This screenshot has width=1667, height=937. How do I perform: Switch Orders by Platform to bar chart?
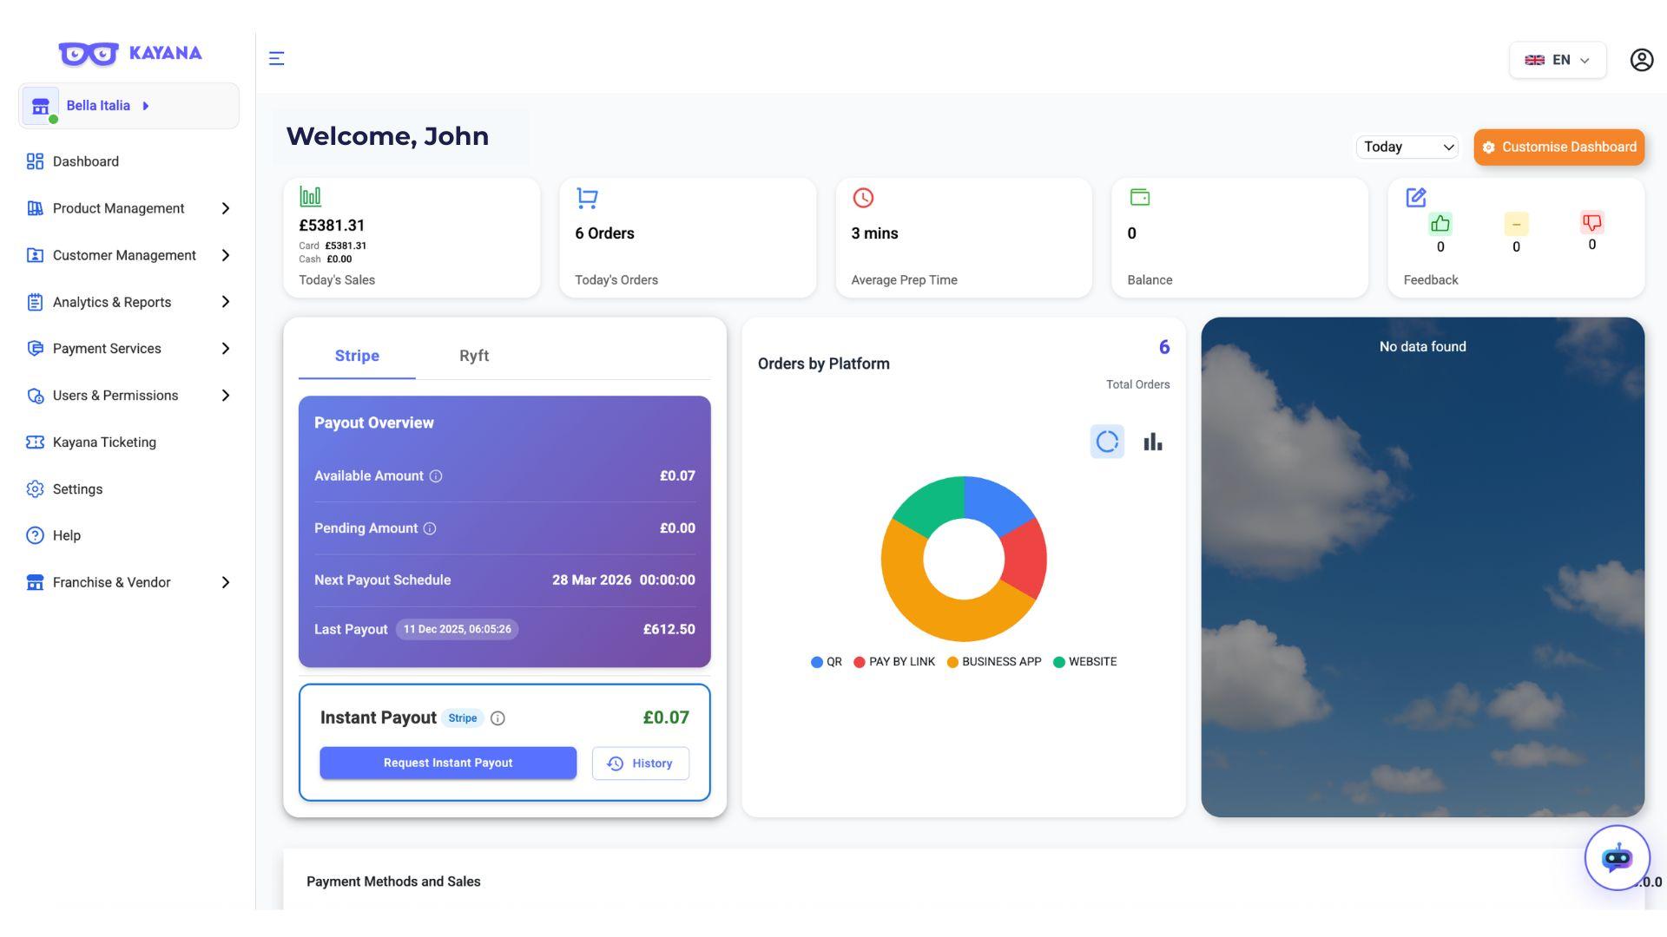[1153, 442]
